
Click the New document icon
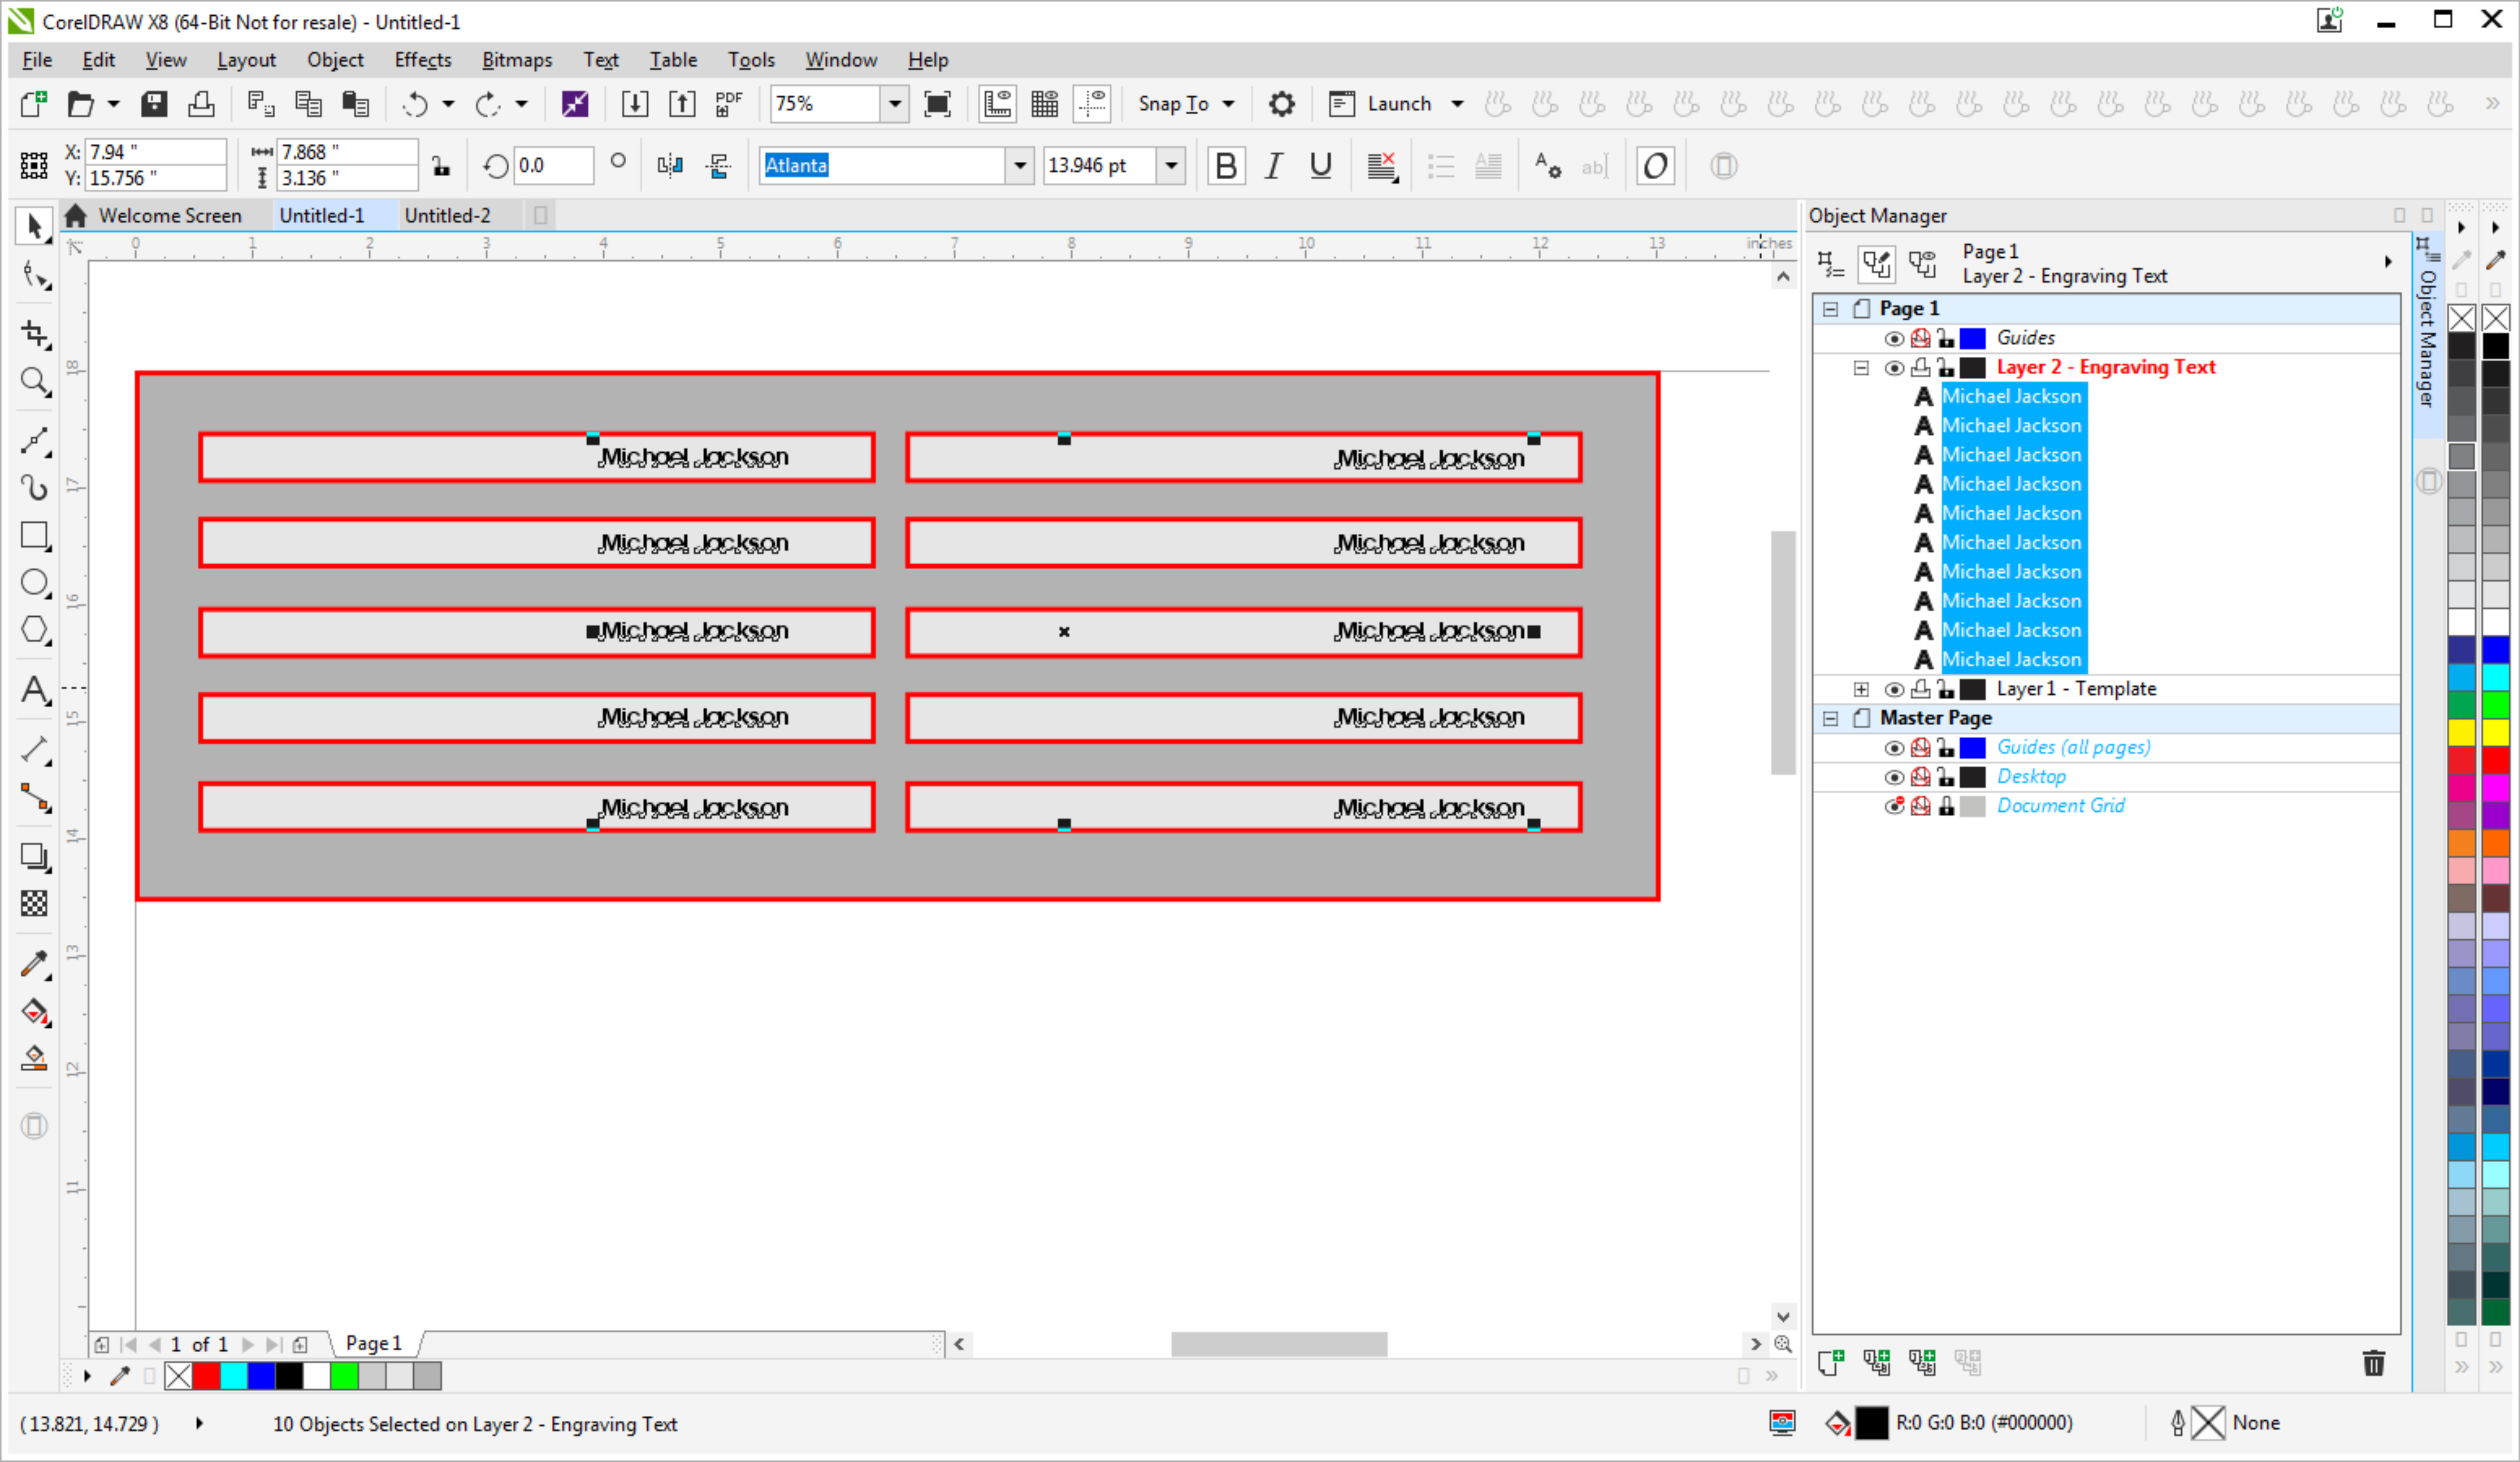pyautogui.click(x=34, y=104)
